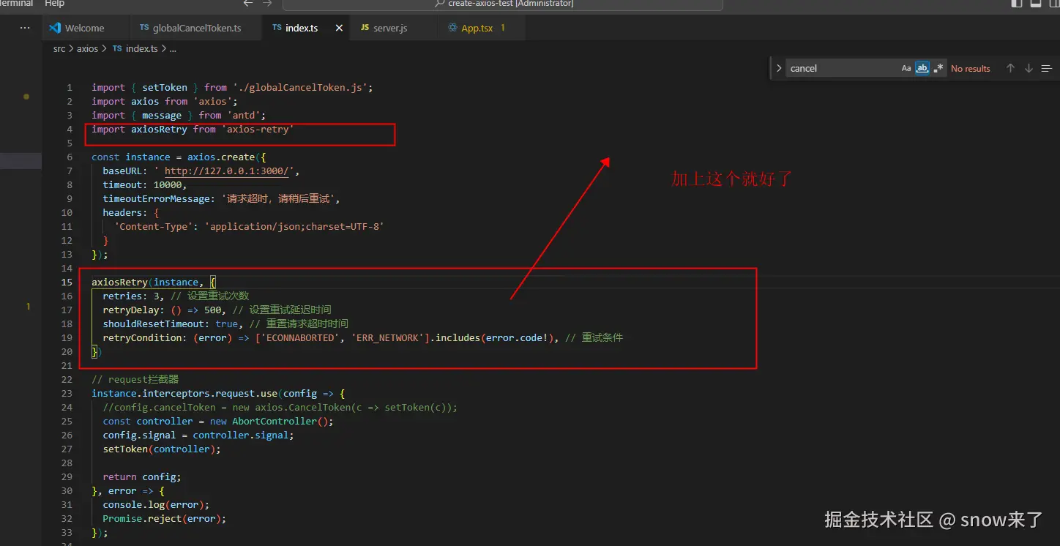This screenshot has width=1060, height=546.
Task: Click the axiosRetry call on line 15
Action: pyautogui.click(x=119, y=282)
